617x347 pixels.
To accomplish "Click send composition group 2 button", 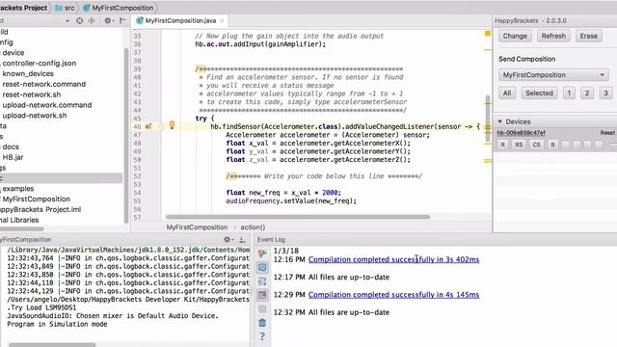I will click(587, 93).
